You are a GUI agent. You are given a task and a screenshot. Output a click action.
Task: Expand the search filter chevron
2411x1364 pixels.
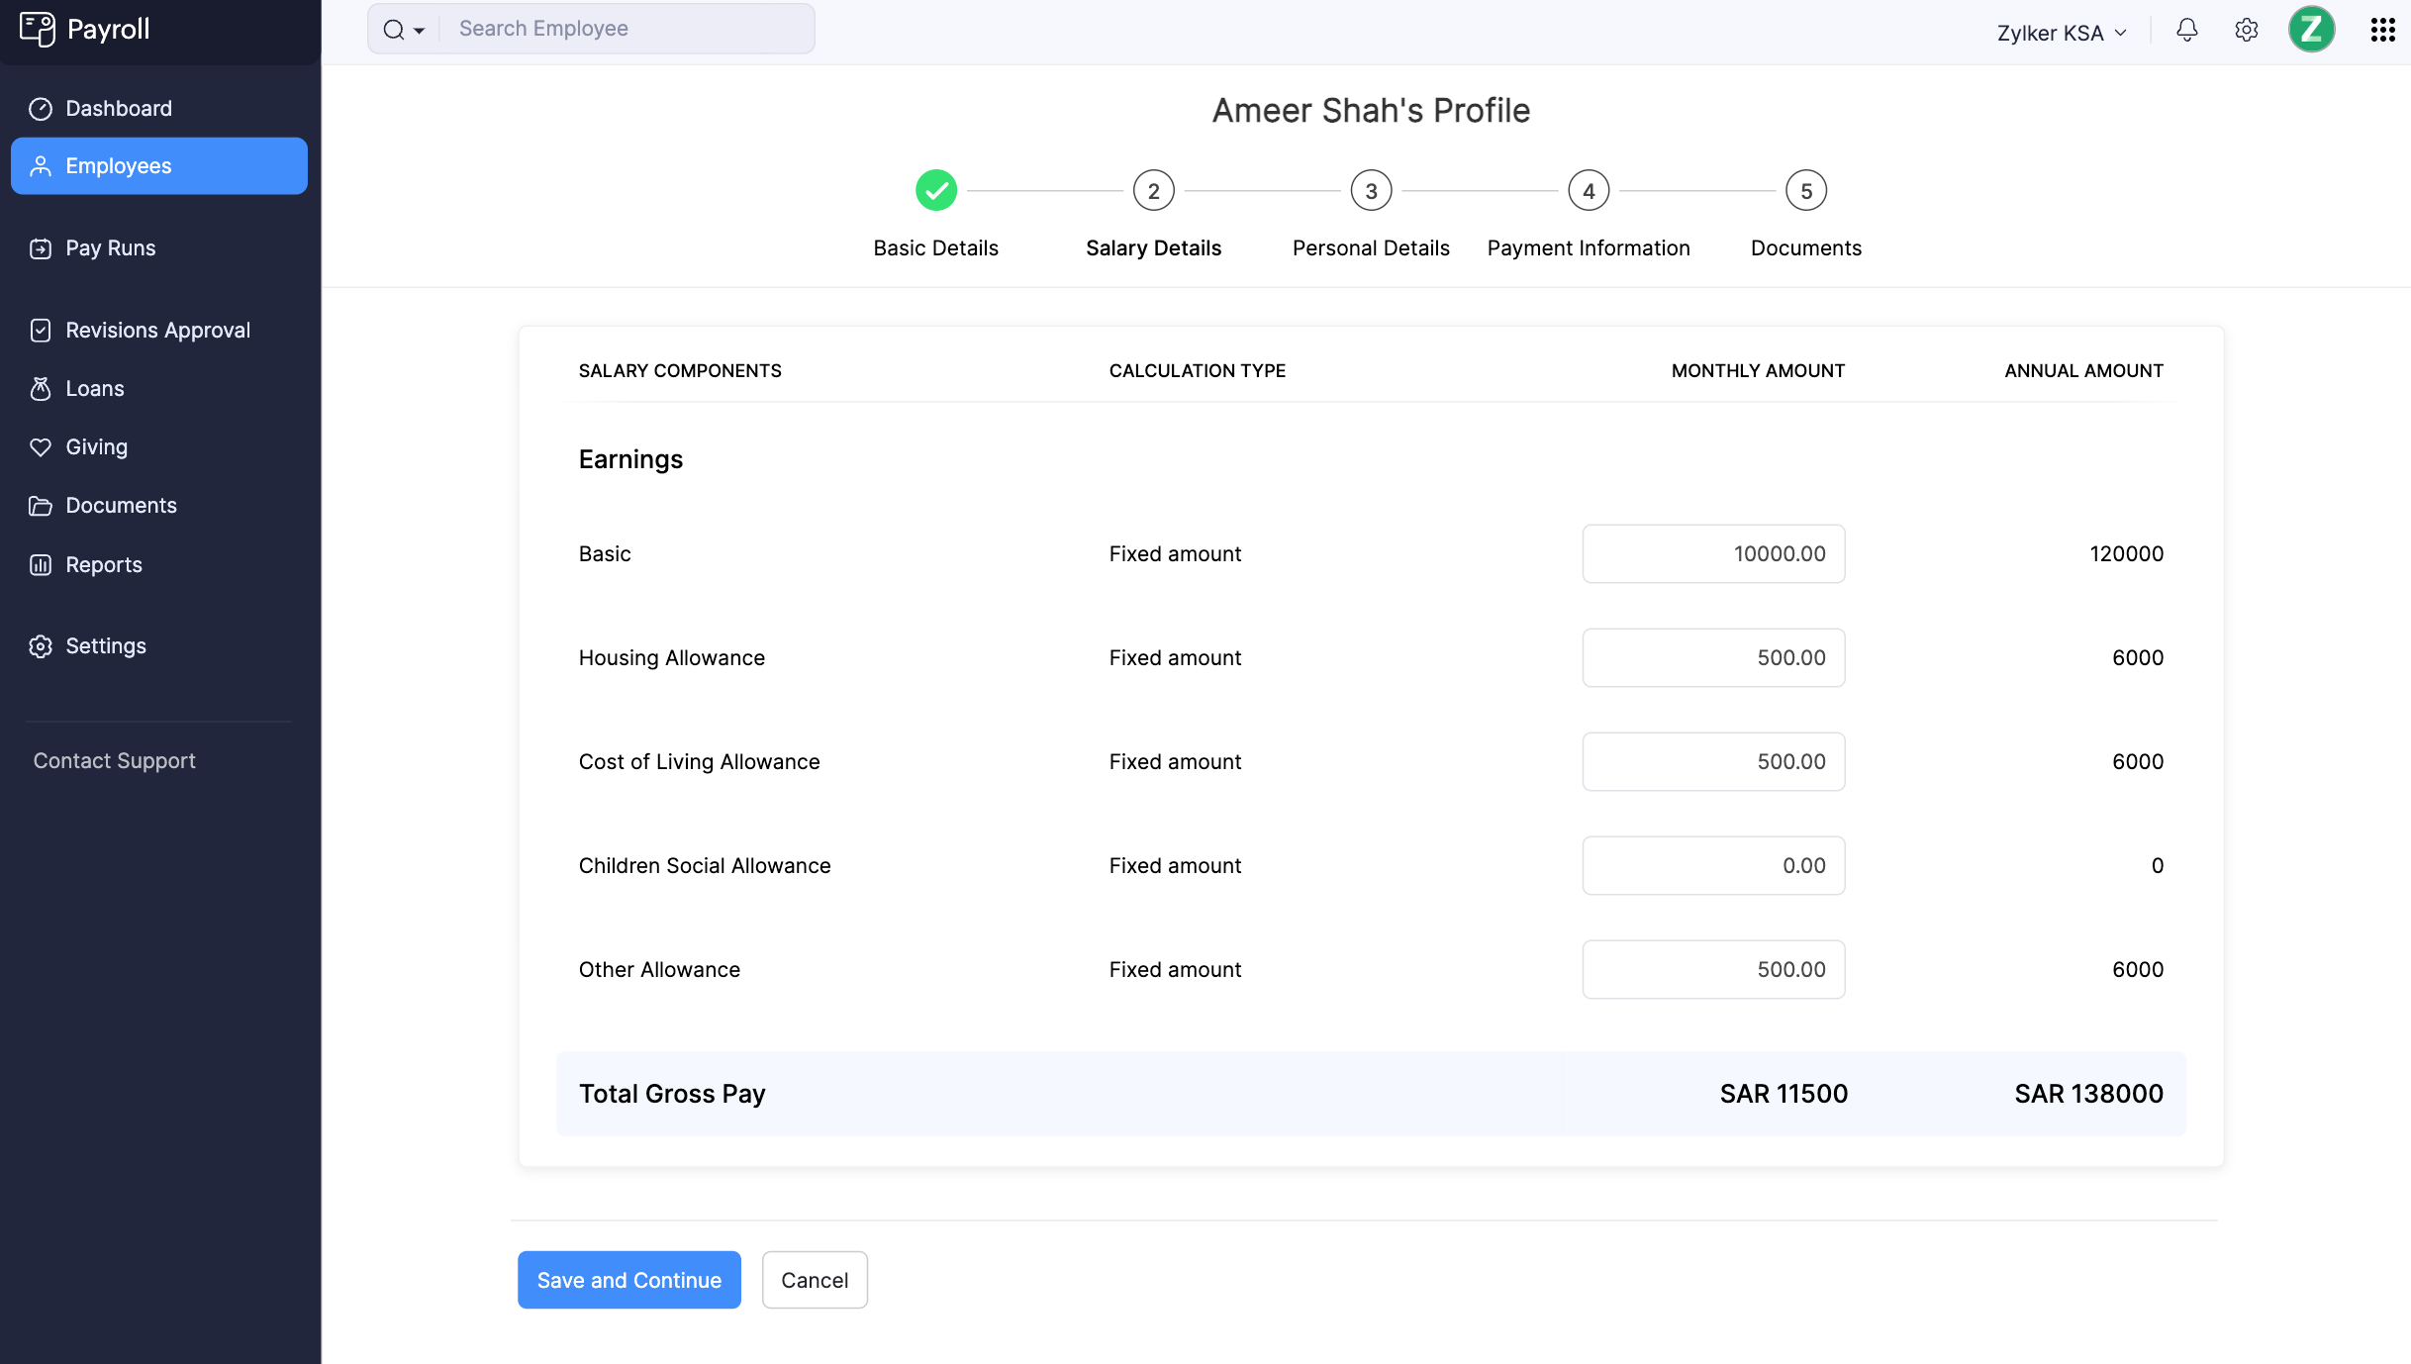click(x=419, y=29)
